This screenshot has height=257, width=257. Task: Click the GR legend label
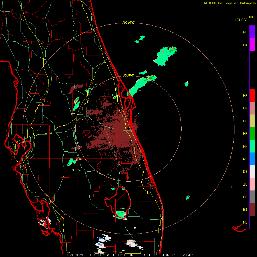tap(245, 108)
